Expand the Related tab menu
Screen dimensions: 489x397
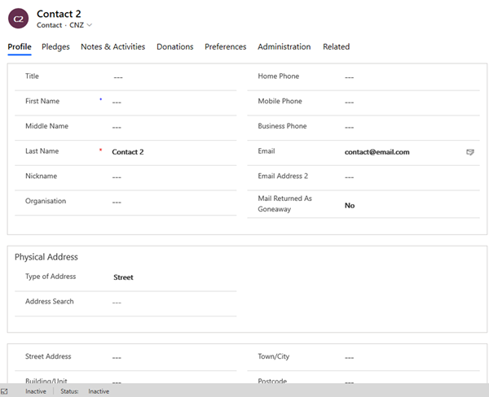(336, 47)
